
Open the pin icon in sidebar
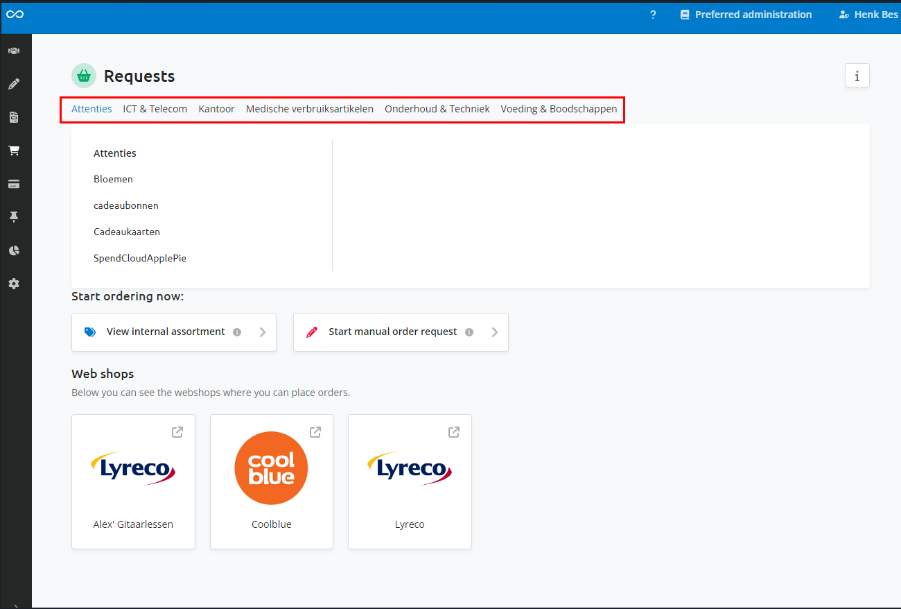pos(14,217)
